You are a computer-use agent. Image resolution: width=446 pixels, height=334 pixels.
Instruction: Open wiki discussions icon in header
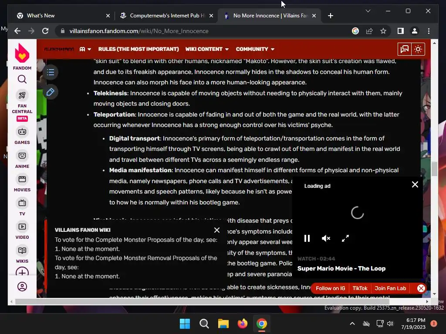click(x=404, y=49)
